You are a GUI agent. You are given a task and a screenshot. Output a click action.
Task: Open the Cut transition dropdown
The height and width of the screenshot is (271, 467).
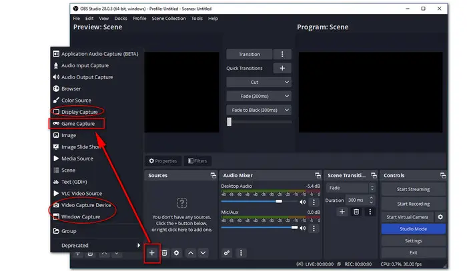(259, 82)
